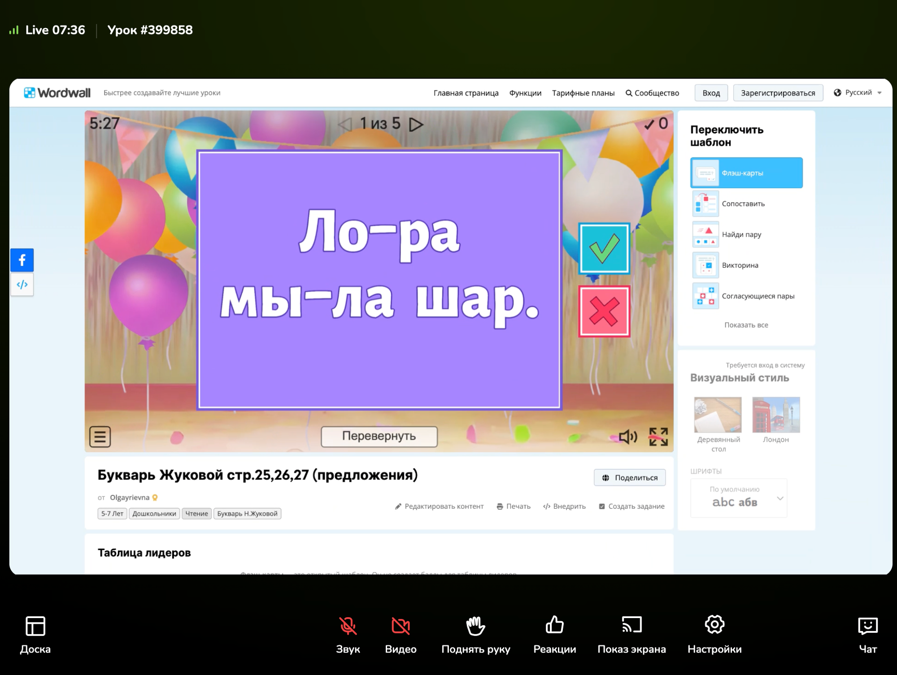Open Главная страница in the navigation
Viewport: 897px width, 675px height.
click(x=466, y=93)
